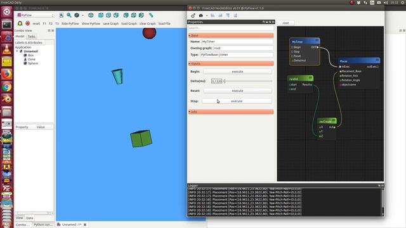
Task: Click the randint node header icon
Action: (310, 77)
